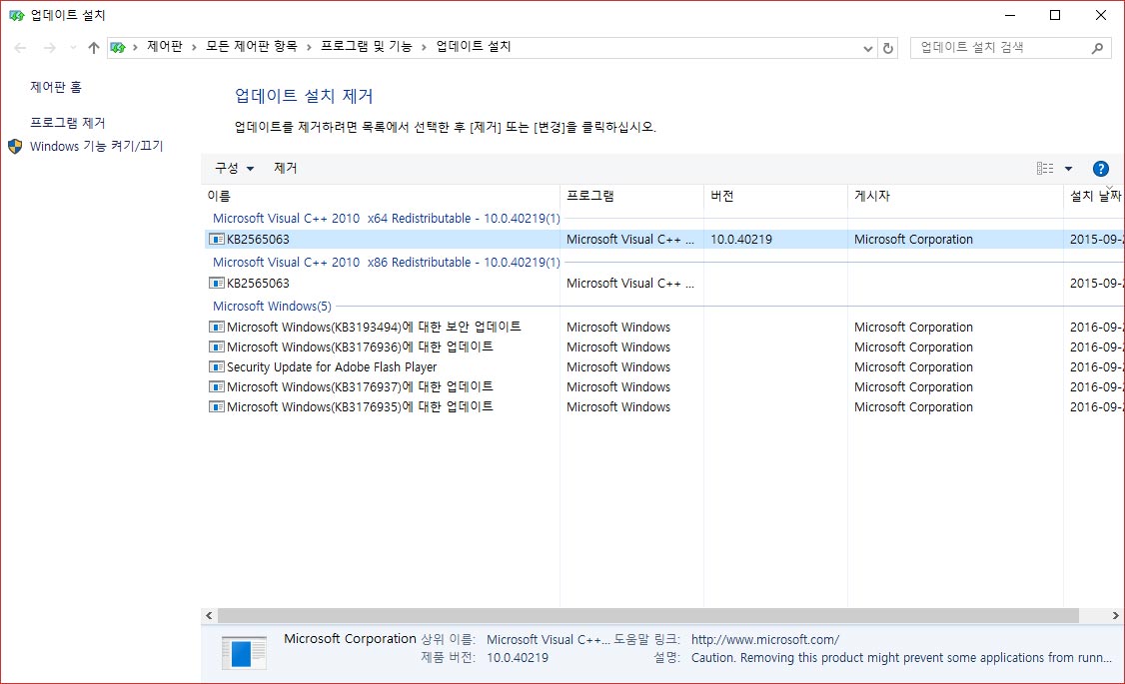Open the 모든 제어판 항목 breadcrumb
The height and width of the screenshot is (684, 1125).
tap(251, 47)
